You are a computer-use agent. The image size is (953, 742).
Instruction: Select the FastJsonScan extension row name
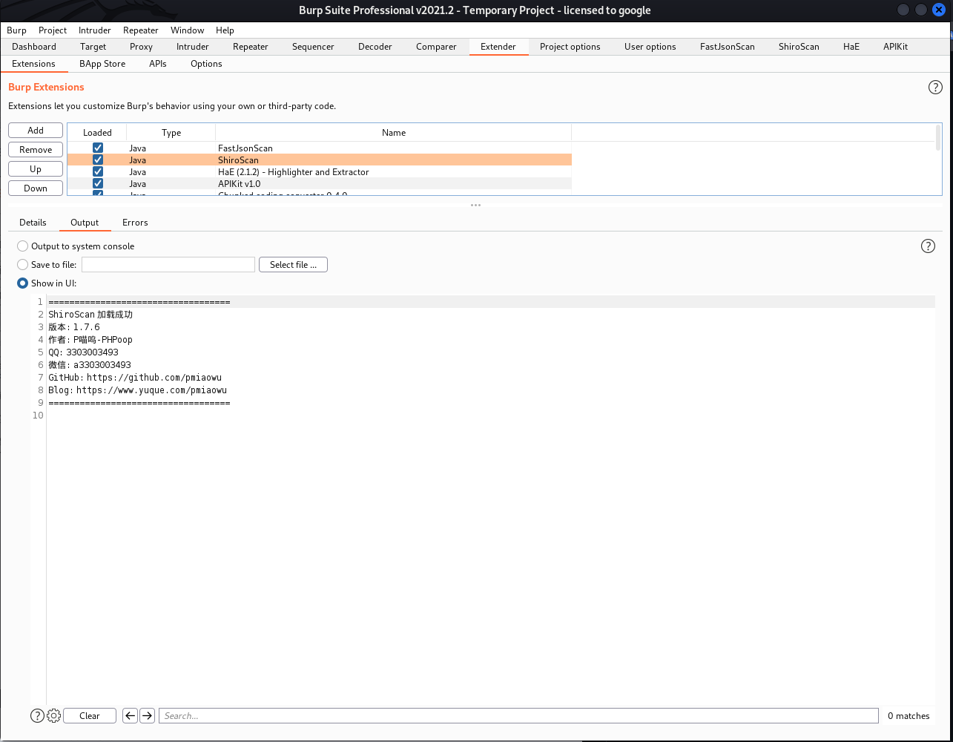click(245, 148)
